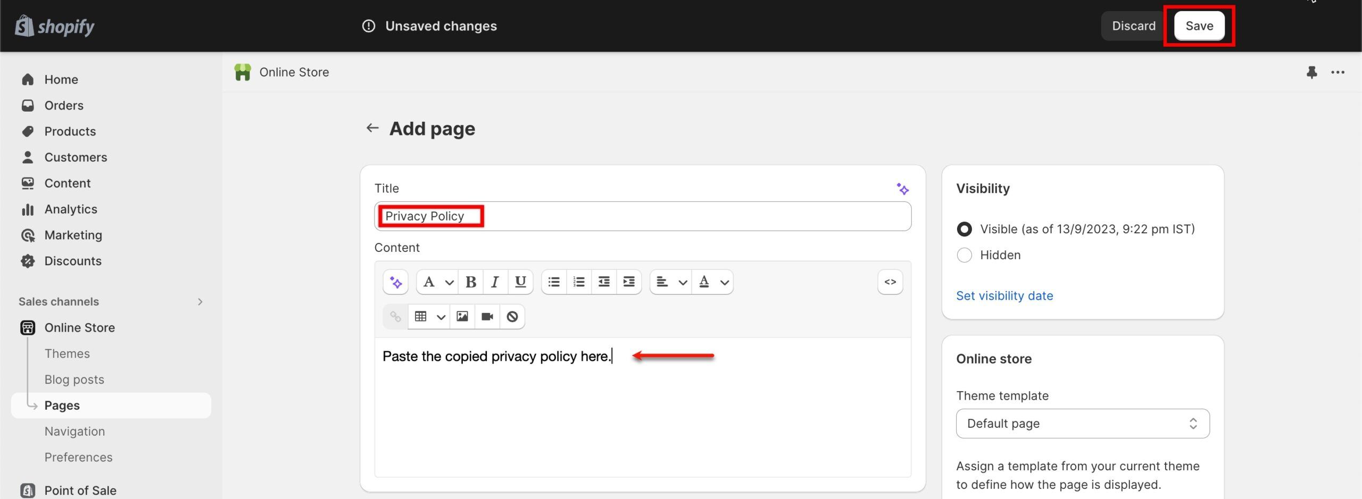Click the clear formatting icon
Screen dimensions: 1362x499
click(512, 317)
